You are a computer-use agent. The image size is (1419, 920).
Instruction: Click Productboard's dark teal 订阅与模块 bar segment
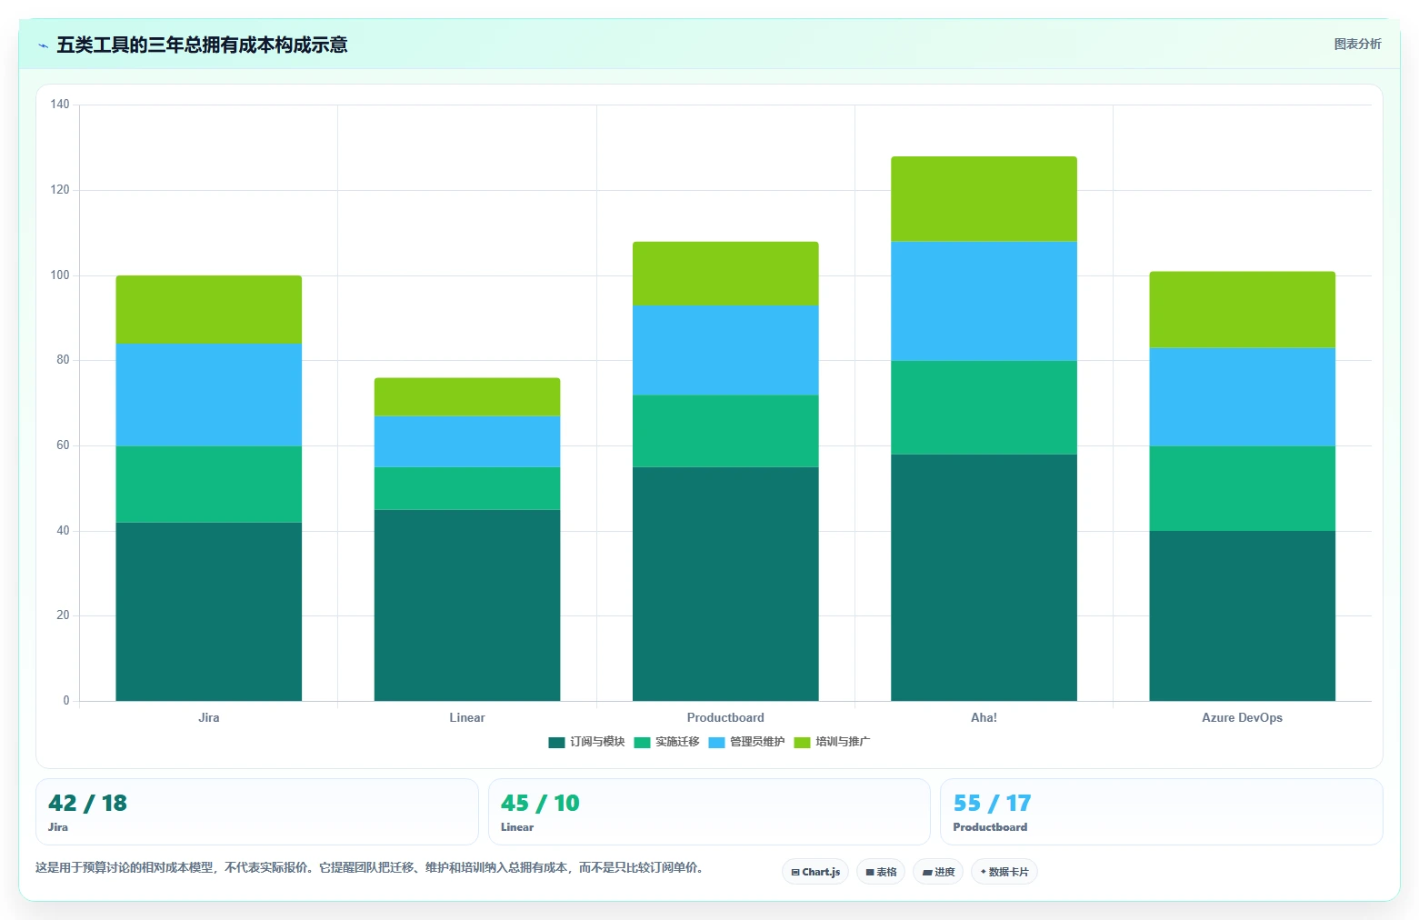tap(725, 585)
